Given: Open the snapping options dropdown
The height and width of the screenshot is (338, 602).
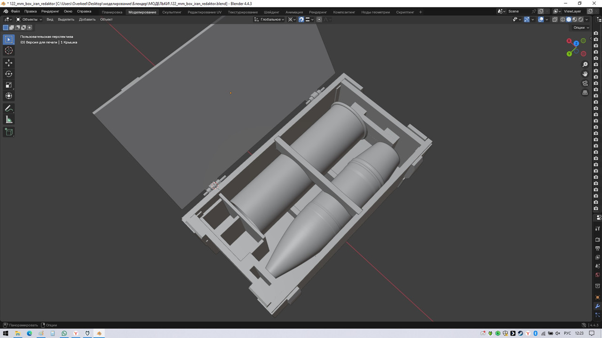Looking at the screenshot, I should point(309,19).
